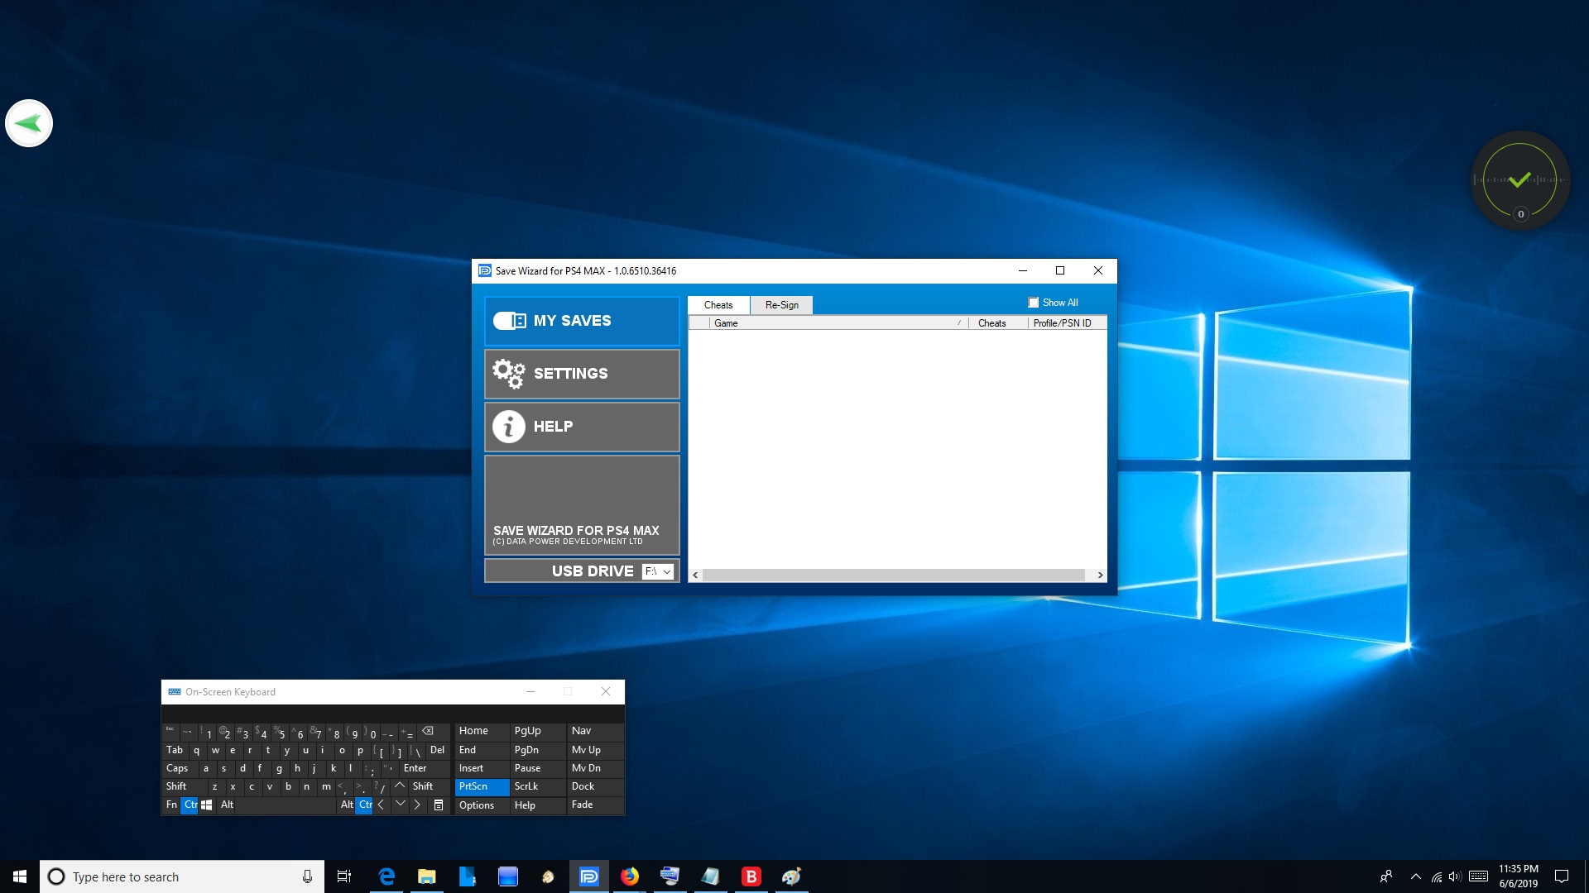Open the USB Drive letter dropdown

(x=659, y=571)
